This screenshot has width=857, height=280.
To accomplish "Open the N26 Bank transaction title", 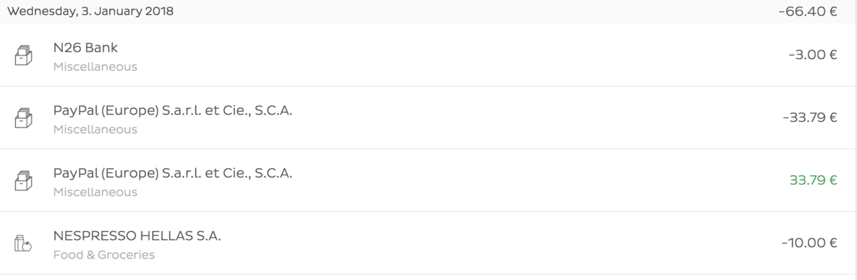I will (86, 48).
